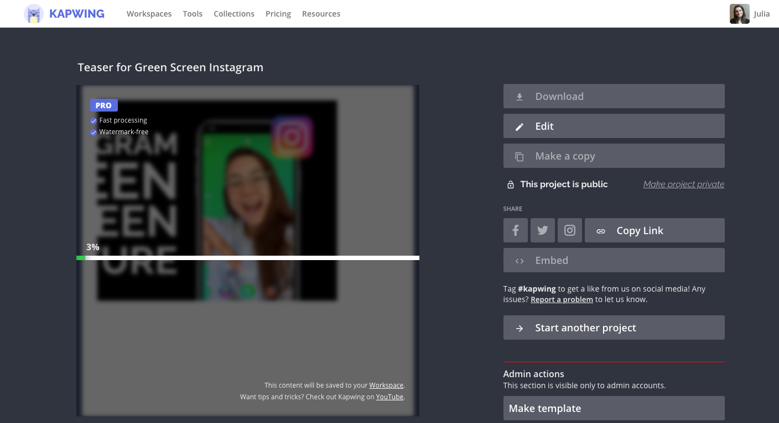The width and height of the screenshot is (779, 423).
Task: Open Julia's profile avatar
Action: [739, 14]
